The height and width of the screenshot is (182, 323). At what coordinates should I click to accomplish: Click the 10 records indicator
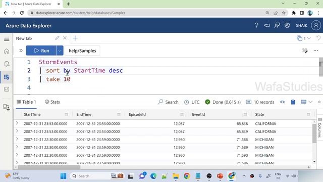coord(260,102)
